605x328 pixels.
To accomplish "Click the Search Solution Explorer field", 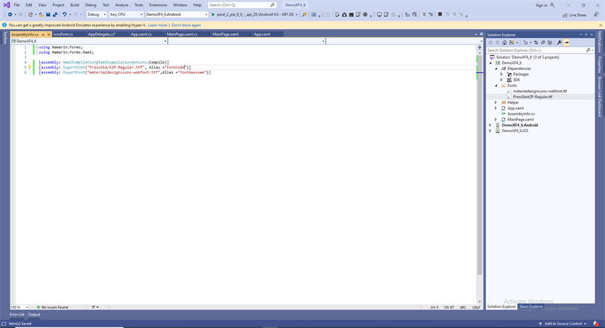I will point(535,50).
